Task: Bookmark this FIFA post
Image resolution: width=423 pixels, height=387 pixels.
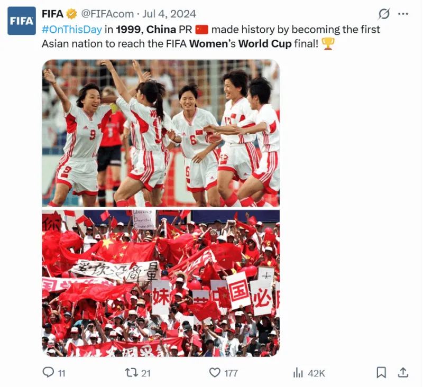Action: pyautogui.click(x=381, y=372)
